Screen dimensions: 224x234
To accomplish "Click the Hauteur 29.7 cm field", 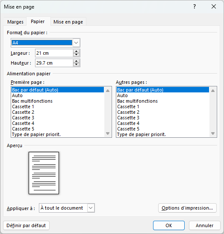I will [x=54, y=63].
